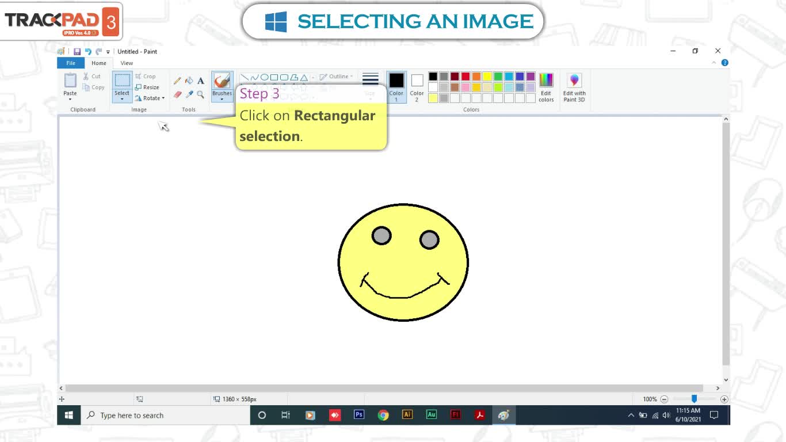The height and width of the screenshot is (442, 786).
Task: Select the Pencil tool
Action: pos(177,81)
